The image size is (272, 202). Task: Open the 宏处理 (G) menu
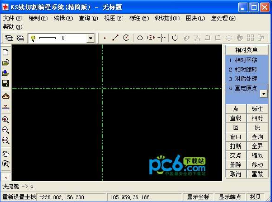click(223, 18)
